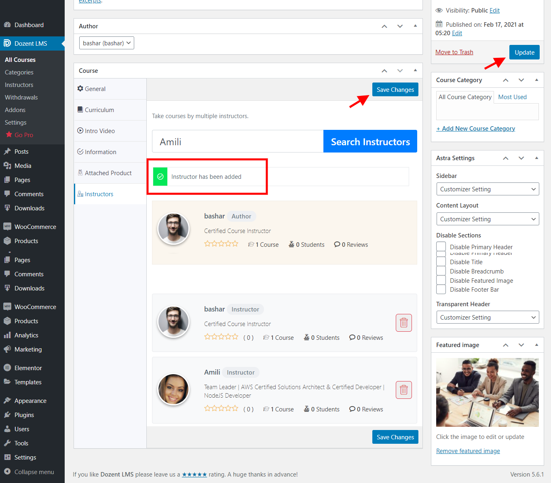The width and height of the screenshot is (551, 483).
Task: Click the Search Instructors button
Action: point(370,142)
